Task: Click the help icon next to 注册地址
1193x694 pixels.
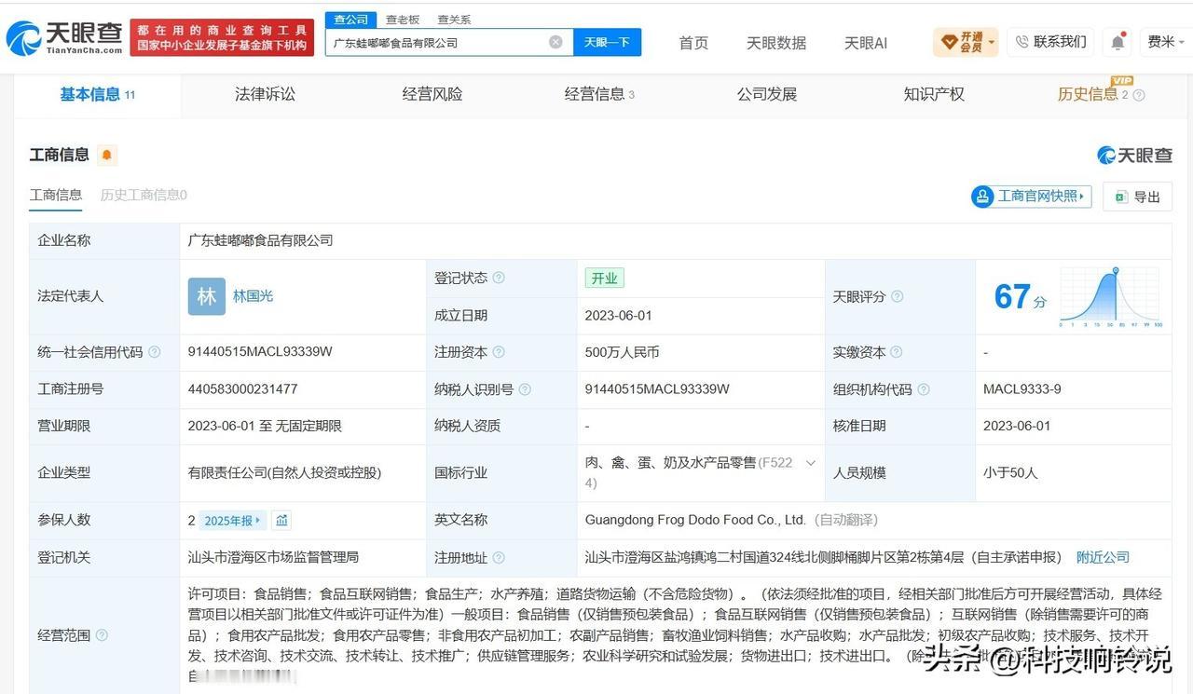Action: pos(499,557)
